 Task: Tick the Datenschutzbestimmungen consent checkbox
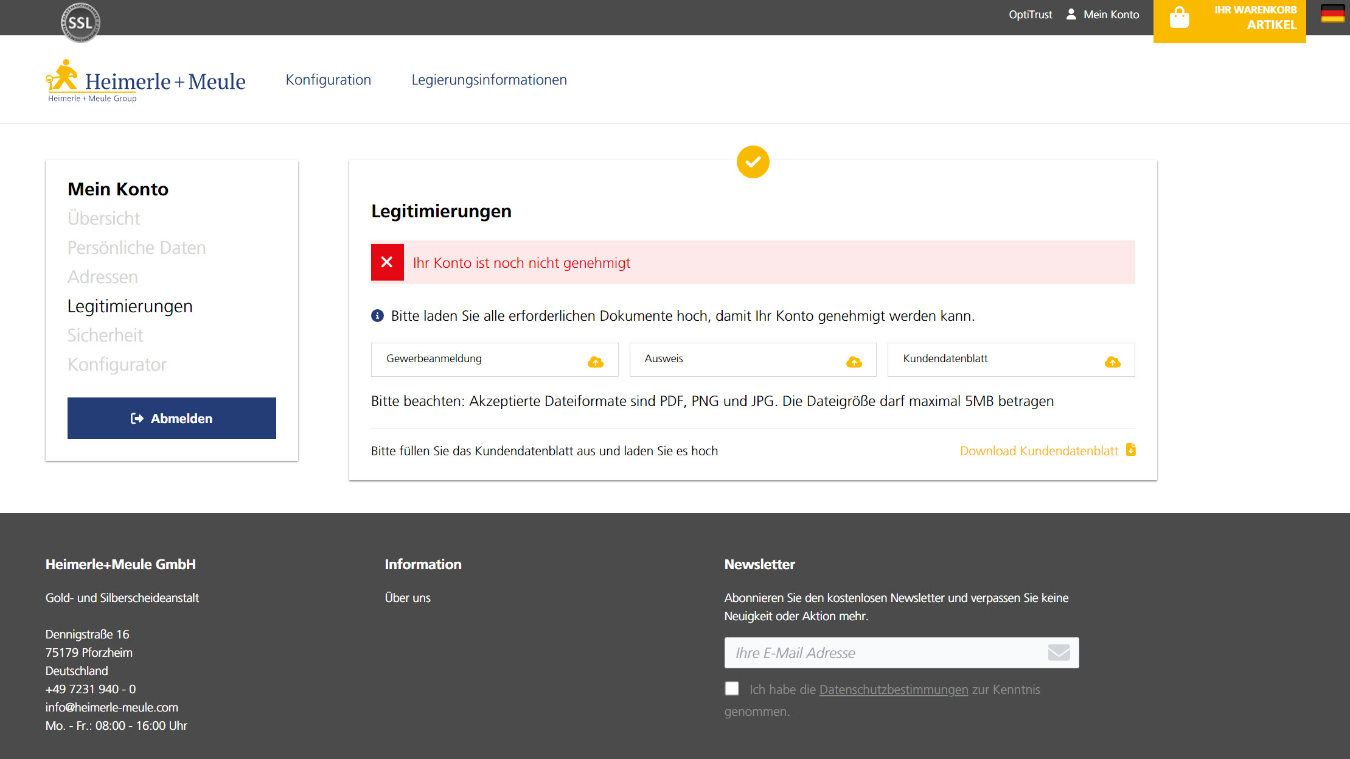tap(732, 688)
